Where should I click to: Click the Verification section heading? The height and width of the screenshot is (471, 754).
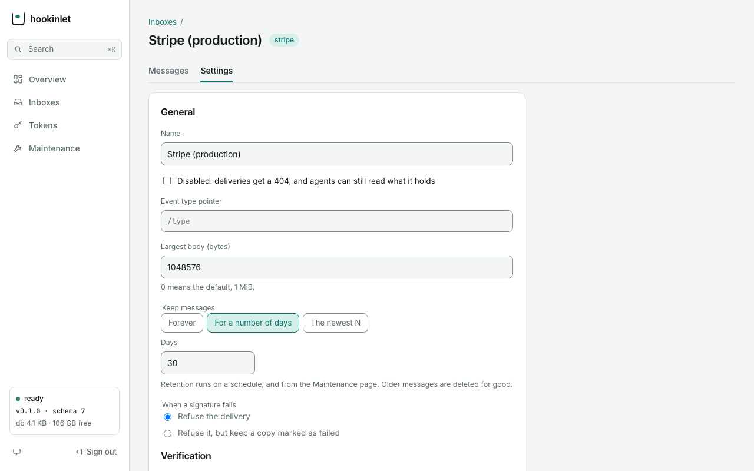click(x=186, y=456)
